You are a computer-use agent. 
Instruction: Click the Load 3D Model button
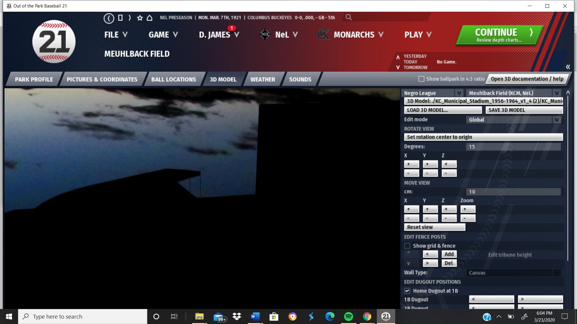click(x=443, y=110)
